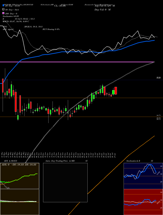Viewport: 163px width, 215px height.
Task: Click the 'BUY Slowing @ 0%' signal text
Action: [x=51, y=29]
